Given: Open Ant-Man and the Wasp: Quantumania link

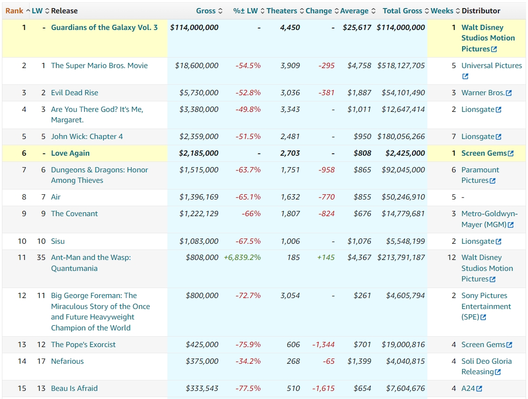Looking at the screenshot, I should [x=91, y=263].
